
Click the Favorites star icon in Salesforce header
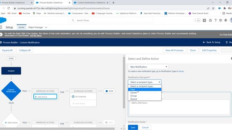click(x=195, y=20)
